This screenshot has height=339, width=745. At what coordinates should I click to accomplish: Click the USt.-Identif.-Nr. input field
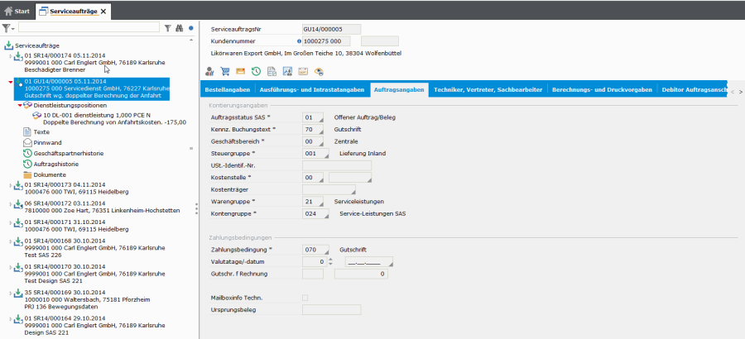click(x=337, y=165)
